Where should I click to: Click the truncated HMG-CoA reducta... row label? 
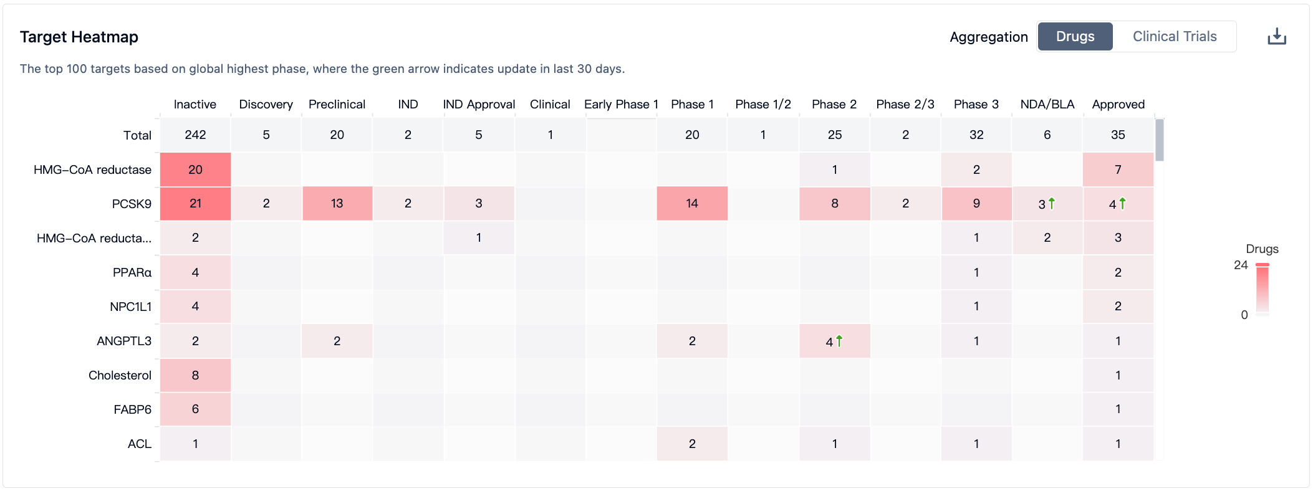[x=94, y=238]
